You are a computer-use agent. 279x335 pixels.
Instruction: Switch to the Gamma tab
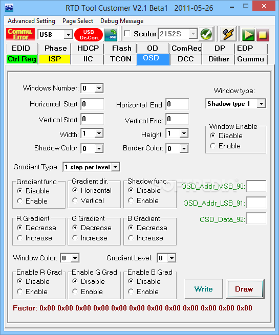(x=250, y=59)
